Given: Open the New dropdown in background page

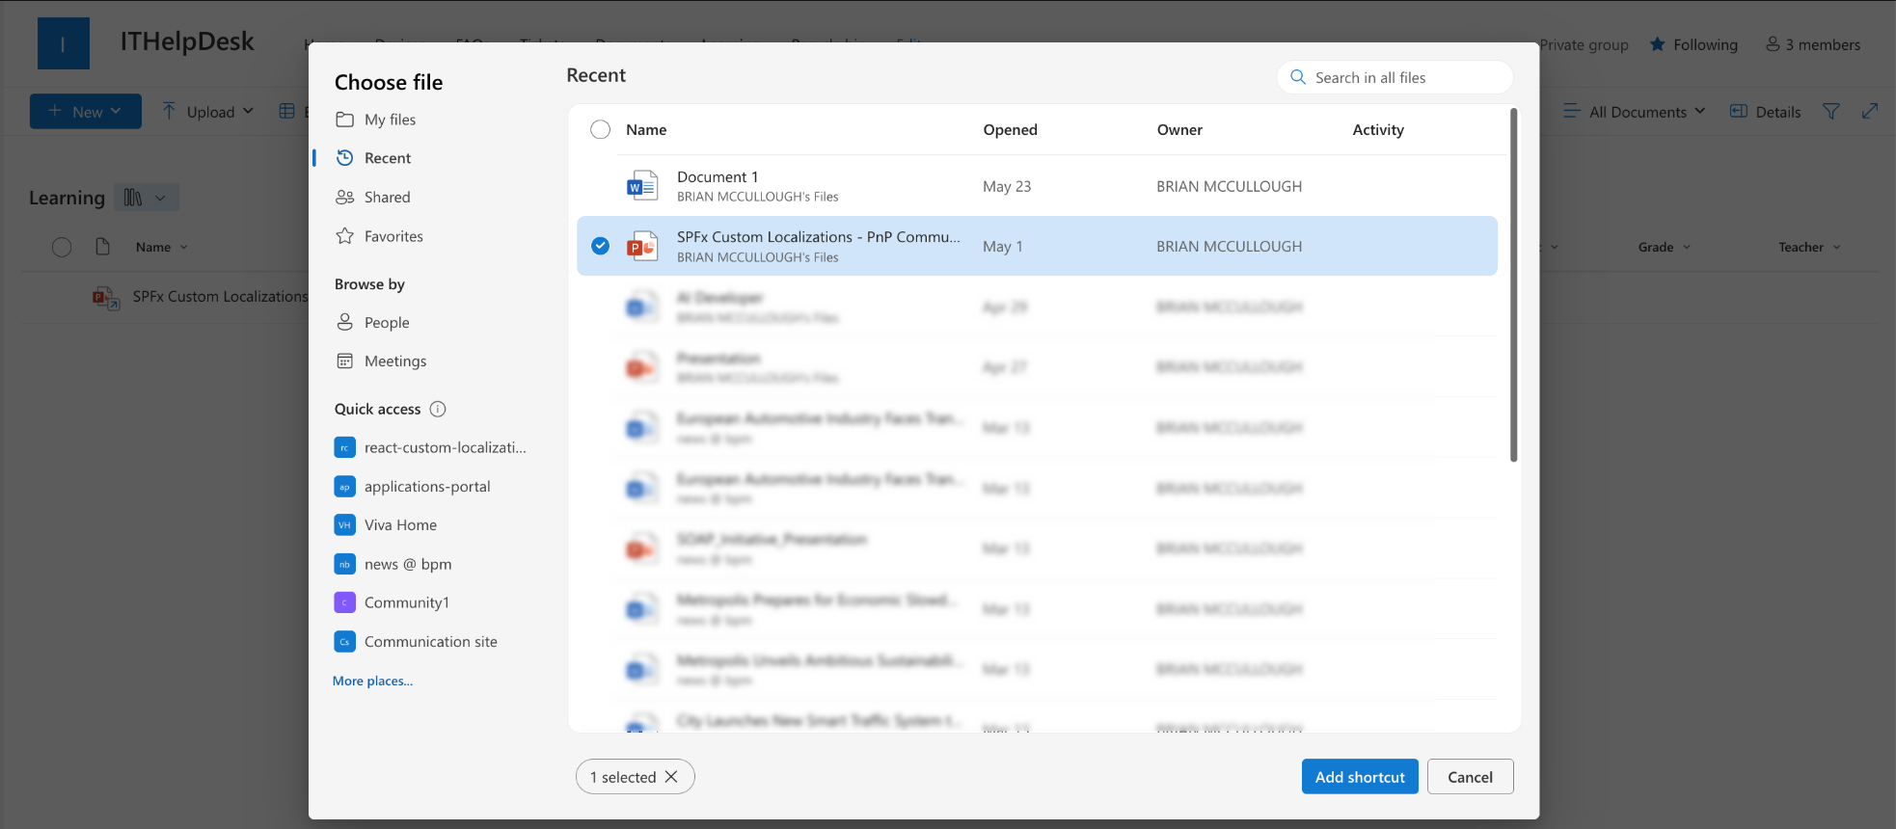Looking at the screenshot, I should pyautogui.click(x=86, y=111).
